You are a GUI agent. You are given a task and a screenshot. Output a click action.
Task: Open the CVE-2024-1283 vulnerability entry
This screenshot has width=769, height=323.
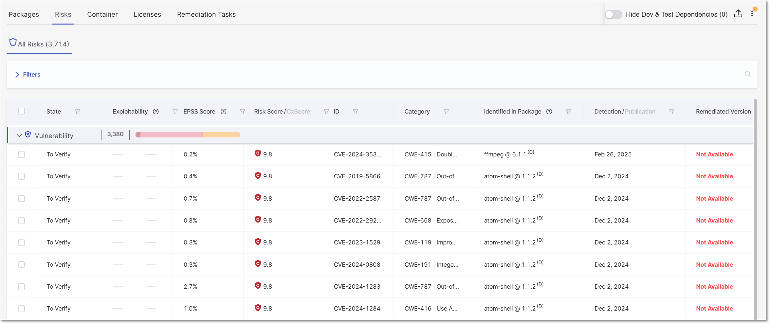357,287
